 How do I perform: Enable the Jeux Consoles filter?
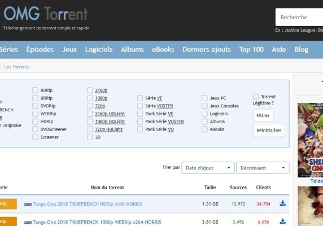(204, 106)
